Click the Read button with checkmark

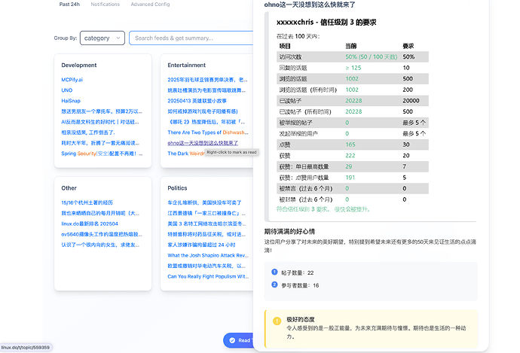click(238, 340)
